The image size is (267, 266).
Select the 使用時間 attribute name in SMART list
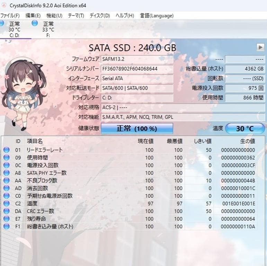click(37, 158)
